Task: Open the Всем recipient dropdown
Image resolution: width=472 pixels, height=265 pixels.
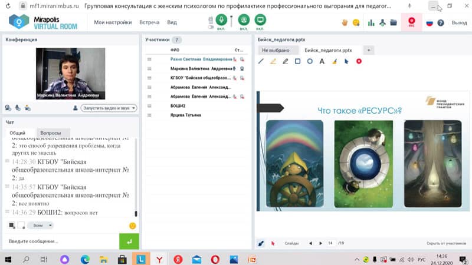Action: [41, 225]
